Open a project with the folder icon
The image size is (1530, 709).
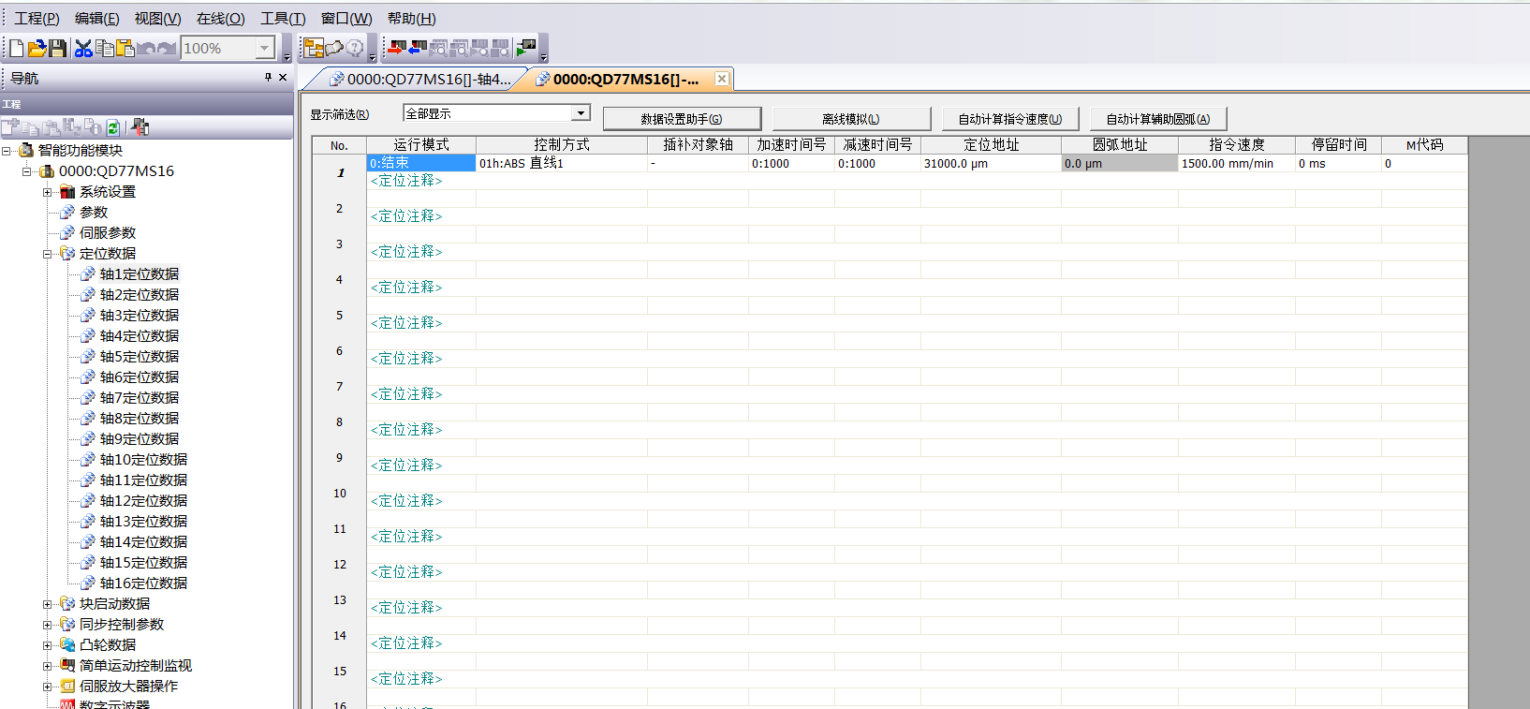coord(37,49)
